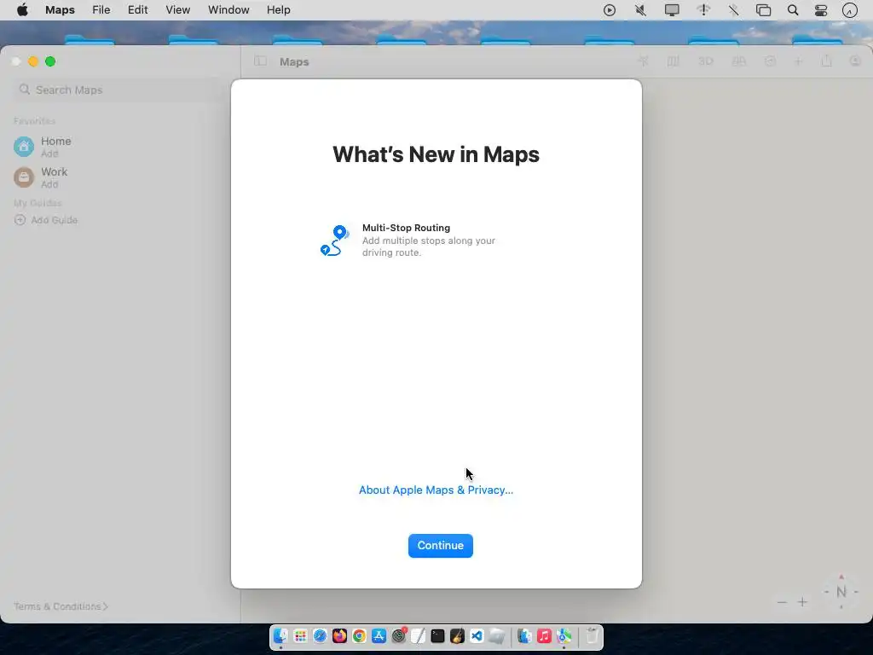The height and width of the screenshot is (655, 873).
Task: Open App Store from the Dock
Action: tap(379, 636)
